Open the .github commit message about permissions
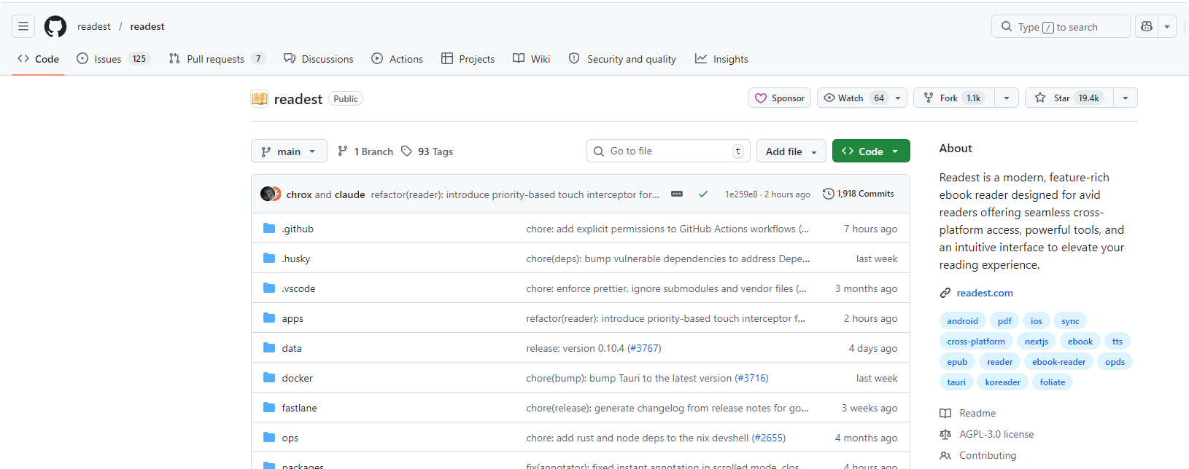 pos(667,229)
